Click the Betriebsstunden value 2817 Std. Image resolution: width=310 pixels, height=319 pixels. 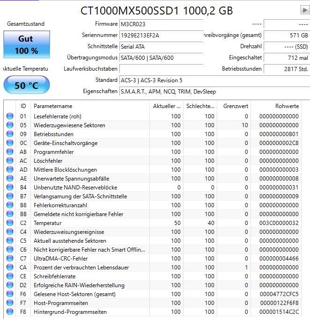[x=287, y=69]
